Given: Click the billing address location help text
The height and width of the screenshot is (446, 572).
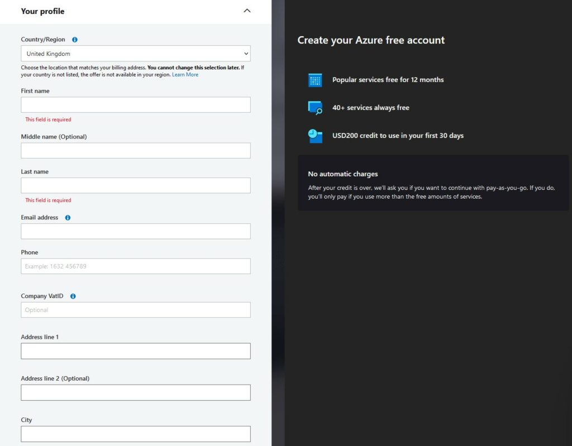Looking at the screenshot, I should pos(132,71).
